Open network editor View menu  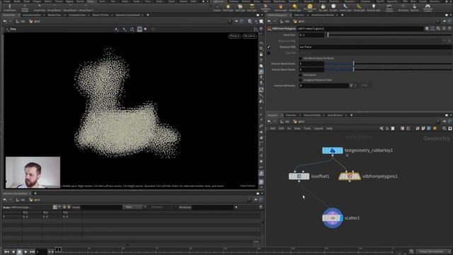tap(297, 128)
